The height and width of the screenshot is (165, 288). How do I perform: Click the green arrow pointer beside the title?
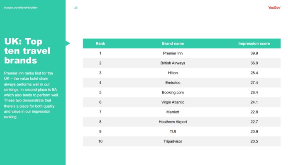point(68,43)
